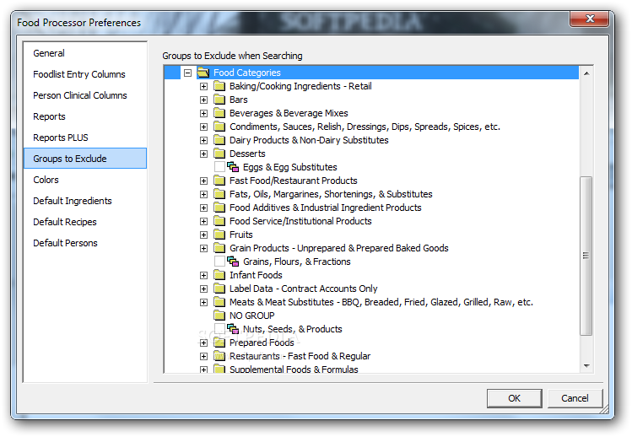The width and height of the screenshot is (632, 437).
Task: Expand the Meats & Meat Substitutes node
Action: point(203,302)
